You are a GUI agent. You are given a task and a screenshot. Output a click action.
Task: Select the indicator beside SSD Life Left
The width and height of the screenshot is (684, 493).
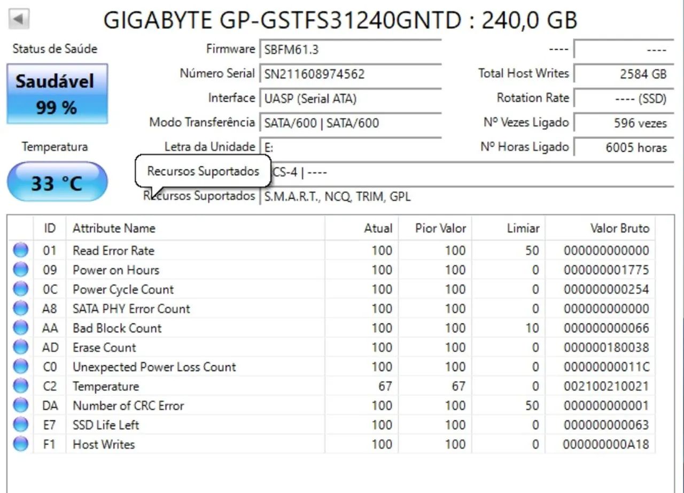[20, 425]
